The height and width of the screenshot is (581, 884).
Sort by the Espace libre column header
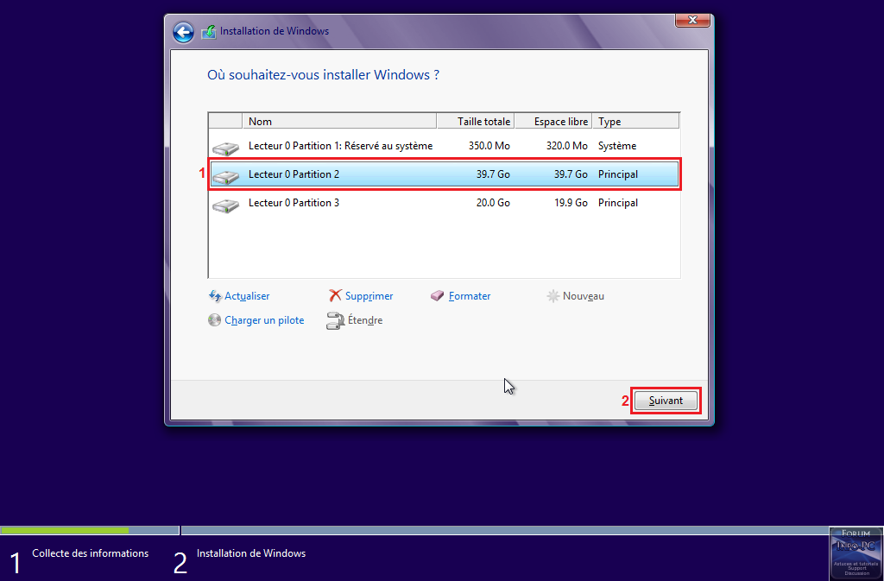point(553,121)
